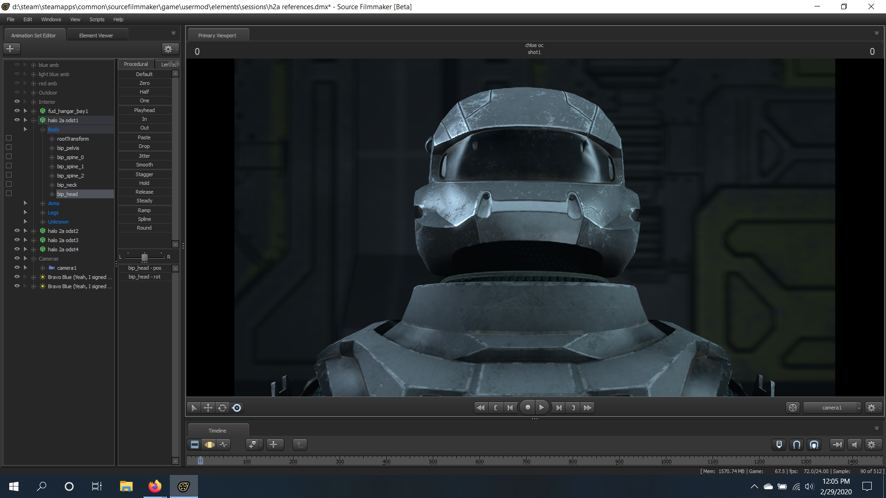Apply the Playhead procedural preset
This screenshot has width=886, height=498.
point(144,110)
